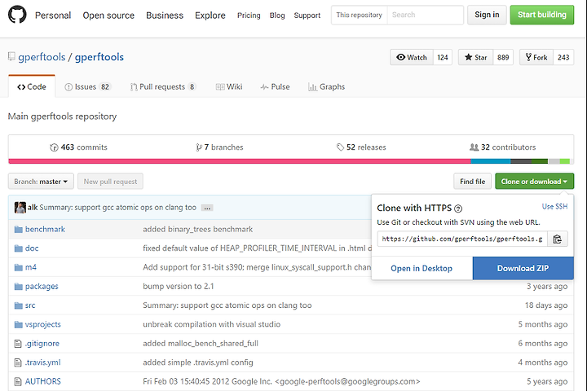
Task: Expand commit message ellipsis button
Action: [x=207, y=208]
